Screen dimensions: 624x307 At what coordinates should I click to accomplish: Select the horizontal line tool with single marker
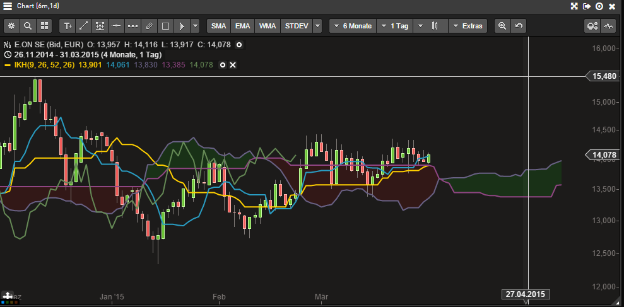(116, 26)
